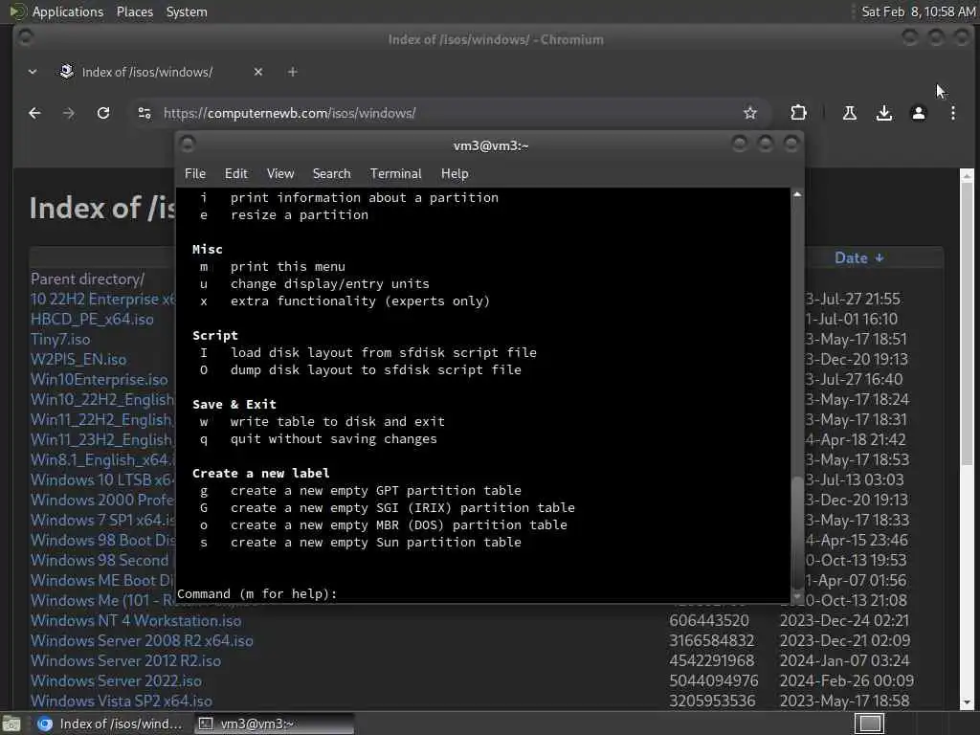Open the Parent directory/ link

click(x=87, y=278)
